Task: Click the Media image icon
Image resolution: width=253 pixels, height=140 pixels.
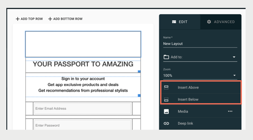Action: [166, 112]
